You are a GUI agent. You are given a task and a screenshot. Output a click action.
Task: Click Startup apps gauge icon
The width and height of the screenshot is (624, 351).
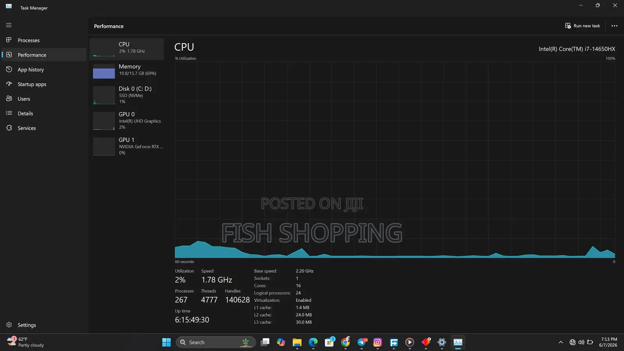9,84
